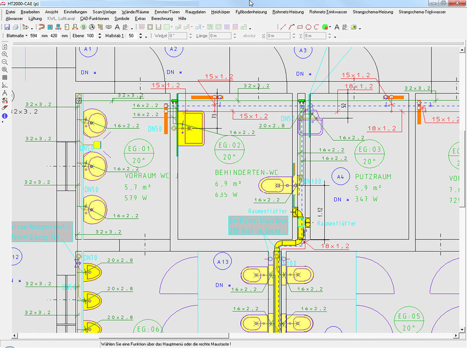
Task: Pick the circle drawing tool
Action: point(309,27)
